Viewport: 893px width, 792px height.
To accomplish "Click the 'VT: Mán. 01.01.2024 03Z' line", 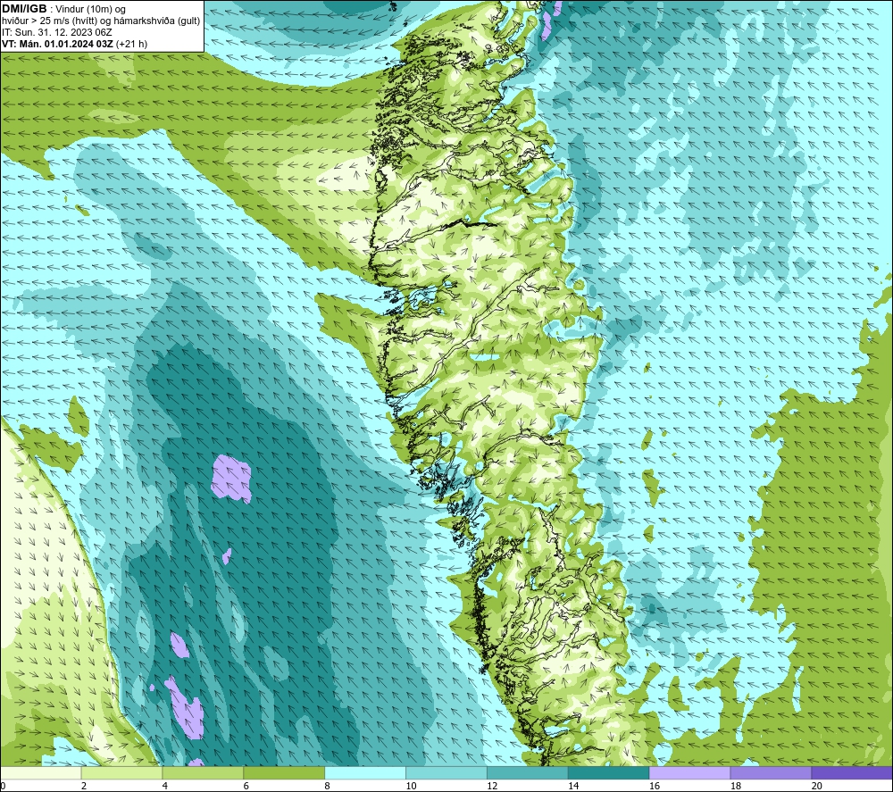I will (58, 44).
